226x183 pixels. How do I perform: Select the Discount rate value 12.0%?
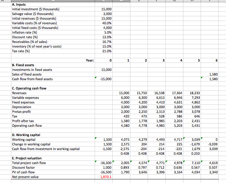104,37
